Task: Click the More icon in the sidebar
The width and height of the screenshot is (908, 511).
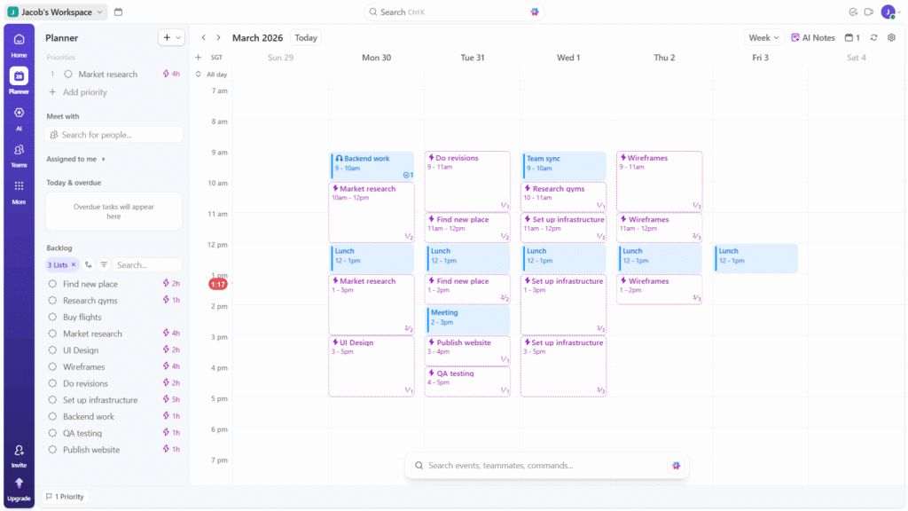Action: [19, 186]
